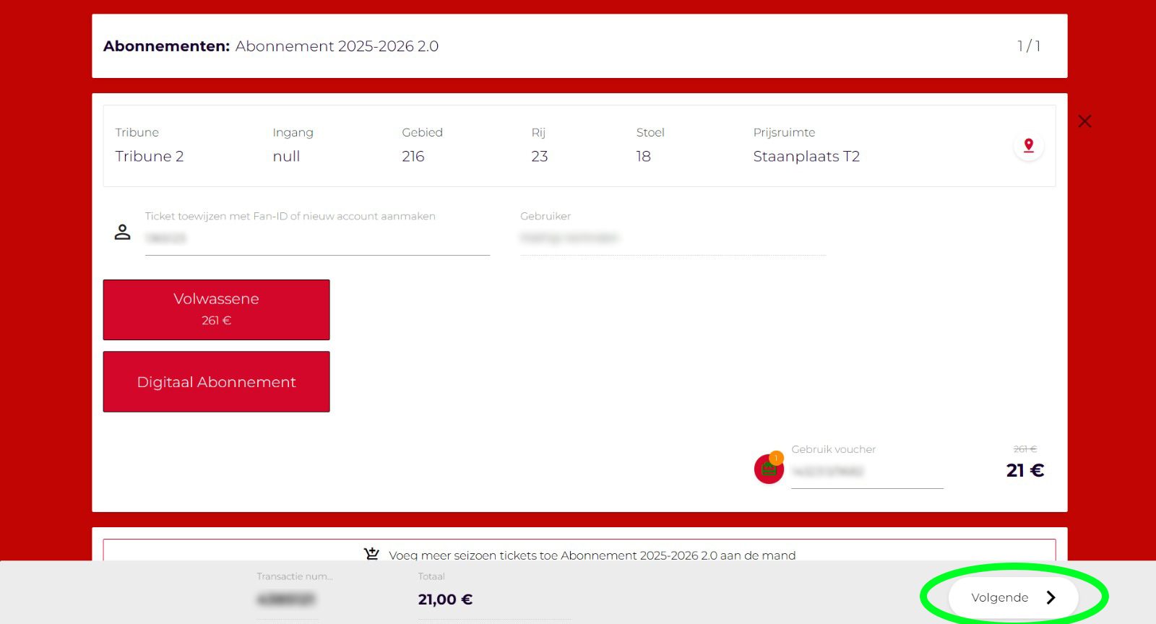
Task: Click the Staanplaats T2 price zone value
Action: point(806,157)
